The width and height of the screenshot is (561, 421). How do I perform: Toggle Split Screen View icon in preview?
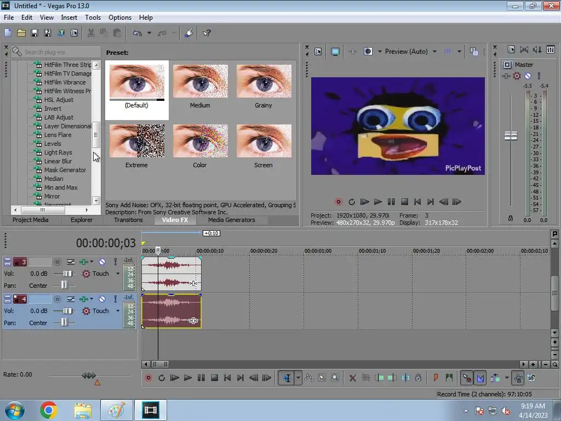point(368,52)
